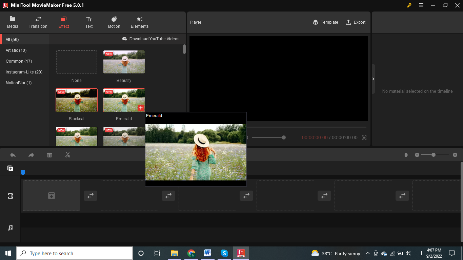
Task: Toggle the auto-fit timeline icon
Action: (406, 155)
